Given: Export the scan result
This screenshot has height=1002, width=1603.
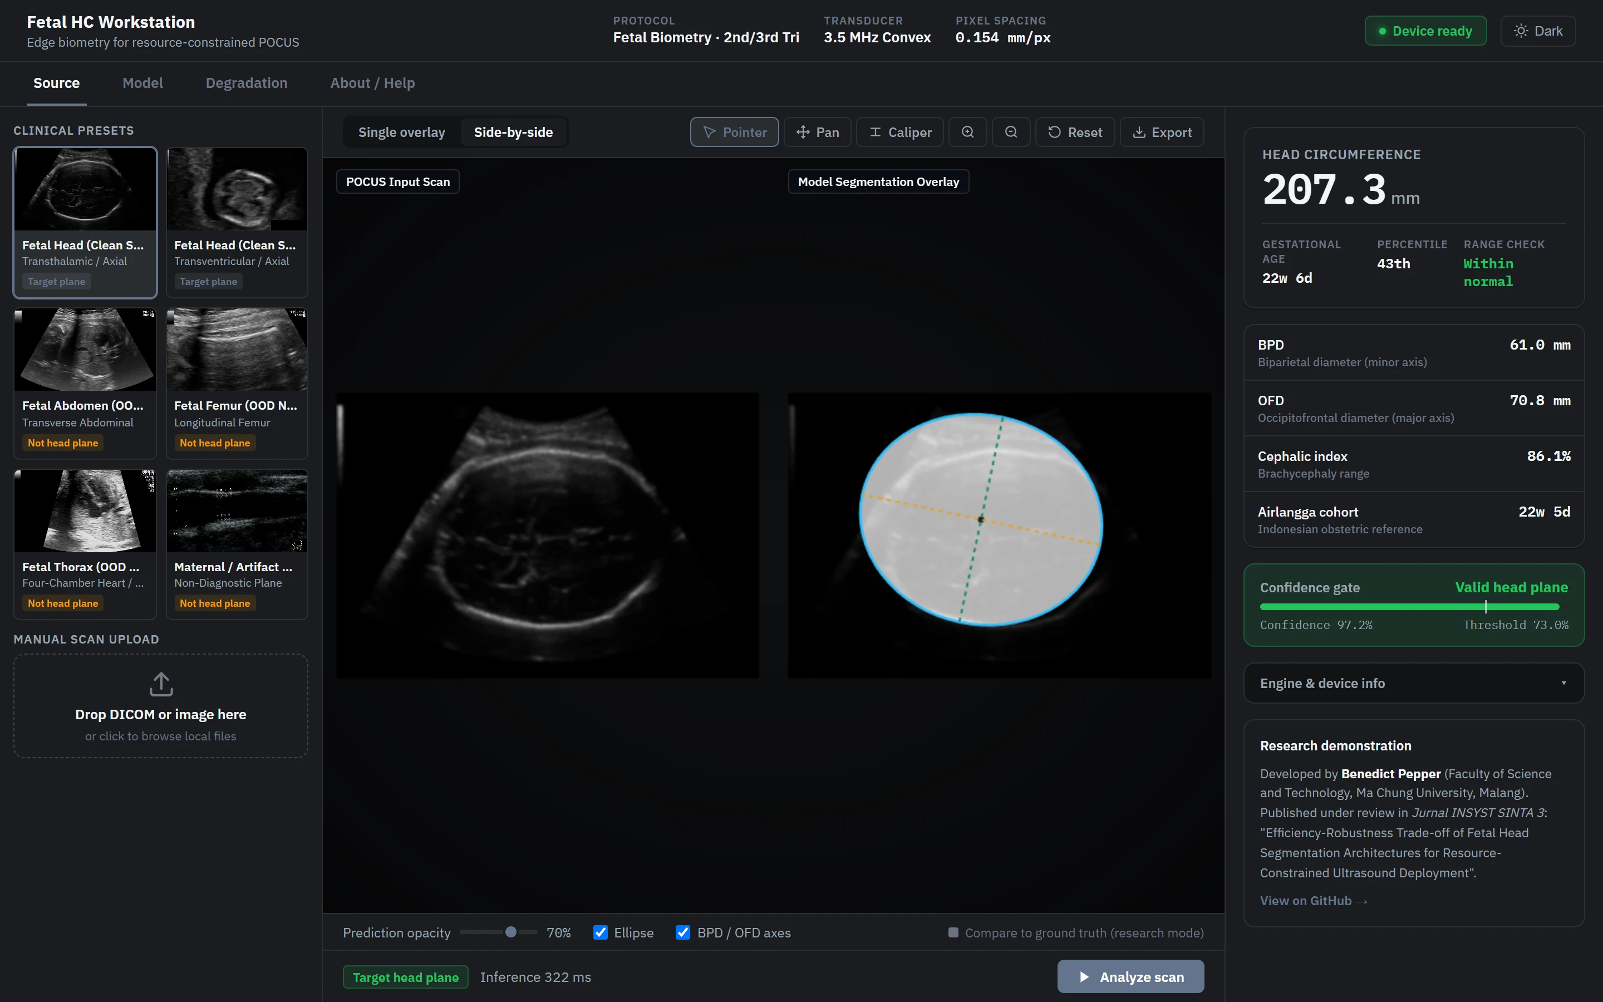Looking at the screenshot, I should click(x=1162, y=132).
